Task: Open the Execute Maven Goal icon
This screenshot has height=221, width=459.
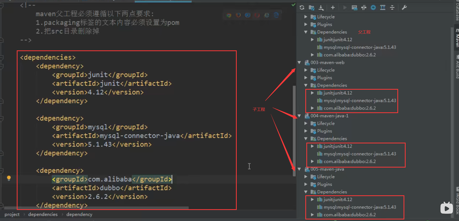Action: 355,8
